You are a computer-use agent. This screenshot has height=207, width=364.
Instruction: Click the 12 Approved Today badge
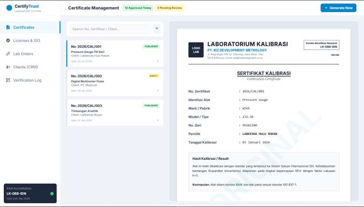138,8
